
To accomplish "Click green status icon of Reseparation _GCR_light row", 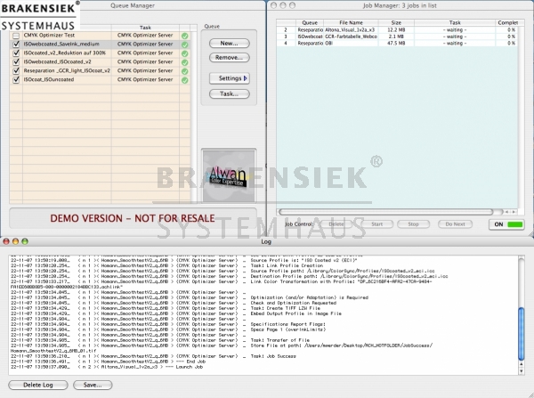I will pos(184,71).
